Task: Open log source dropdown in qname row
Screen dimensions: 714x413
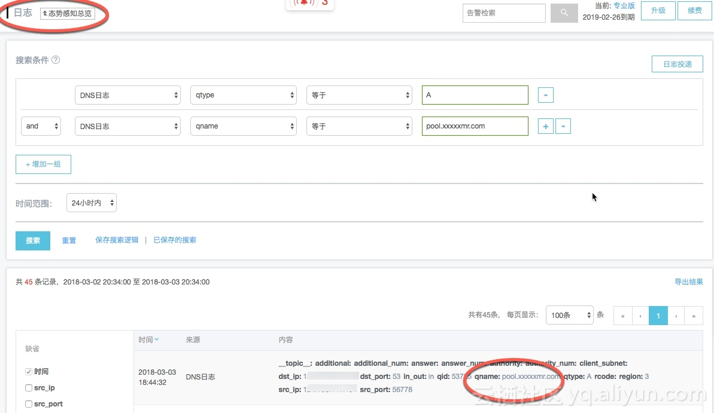Action: pyautogui.click(x=127, y=126)
